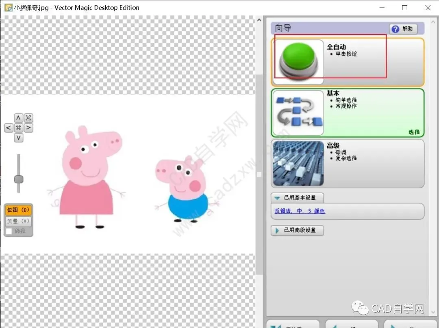439x328 pixels.
Task: Click the blue question mark help icon
Action: (395, 29)
